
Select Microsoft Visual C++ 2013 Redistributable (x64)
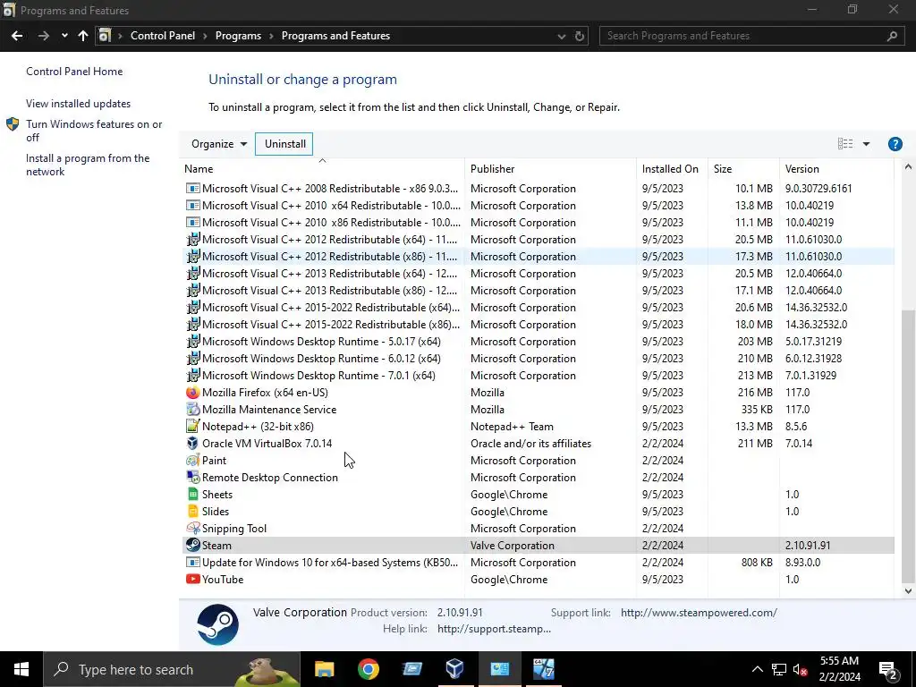(538, 274)
